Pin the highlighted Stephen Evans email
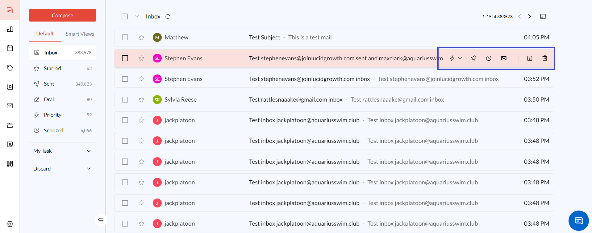The image size is (592, 233). 473,58
